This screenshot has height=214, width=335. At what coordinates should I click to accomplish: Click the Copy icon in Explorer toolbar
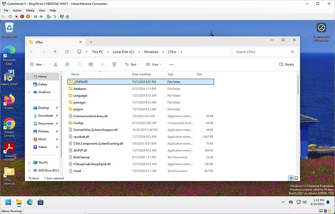coord(67,64)
